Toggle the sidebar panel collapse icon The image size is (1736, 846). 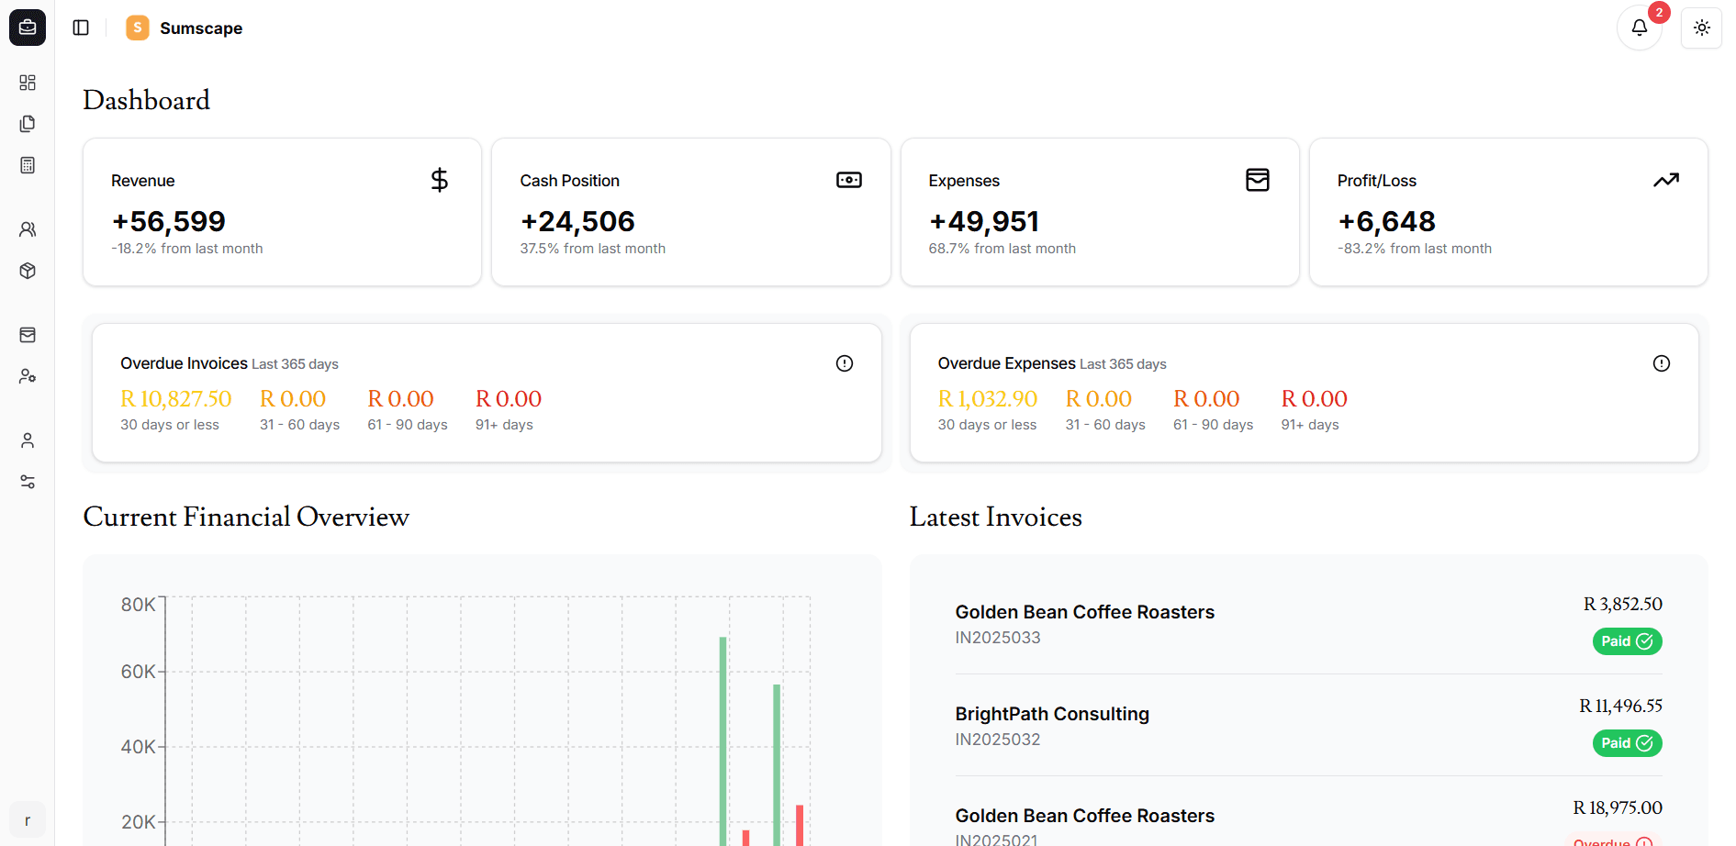point(81,28)
